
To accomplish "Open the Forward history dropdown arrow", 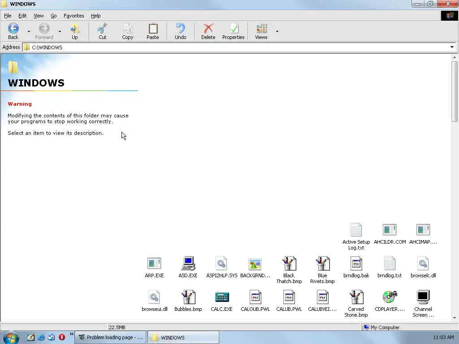I will pyautogui.click(x=60, y=31).
